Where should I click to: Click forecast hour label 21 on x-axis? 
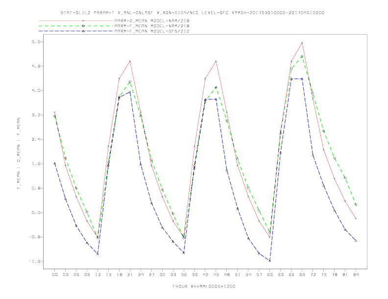(130, 275)
